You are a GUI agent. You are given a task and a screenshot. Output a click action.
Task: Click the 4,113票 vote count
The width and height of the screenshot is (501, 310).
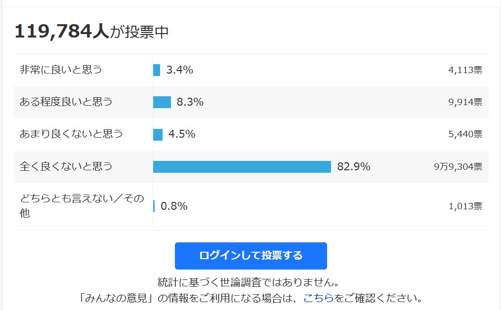pyautogui.click(x=465, y=70)
